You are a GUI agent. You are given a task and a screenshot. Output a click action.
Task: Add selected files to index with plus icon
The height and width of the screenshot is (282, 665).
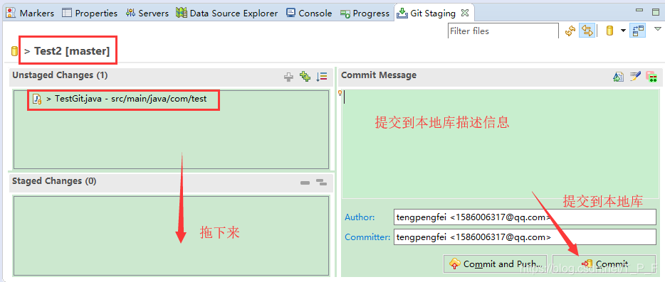pos(289,77)
